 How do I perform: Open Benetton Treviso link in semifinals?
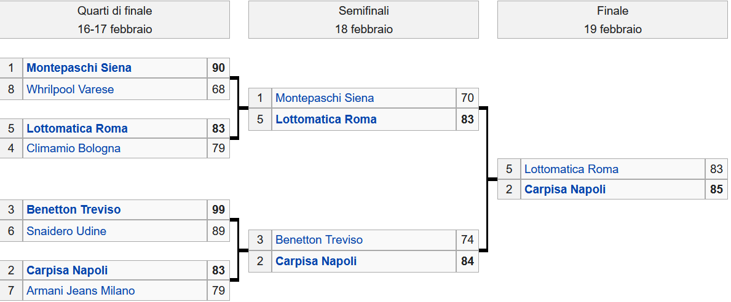pos(319,240)
